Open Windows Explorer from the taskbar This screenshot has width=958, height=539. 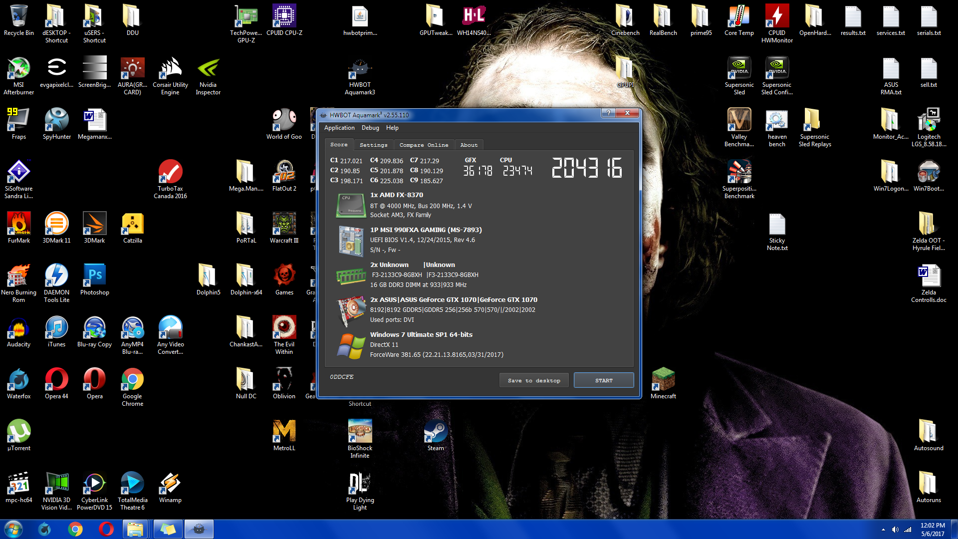pyautogui.click(x=135, y=529)
